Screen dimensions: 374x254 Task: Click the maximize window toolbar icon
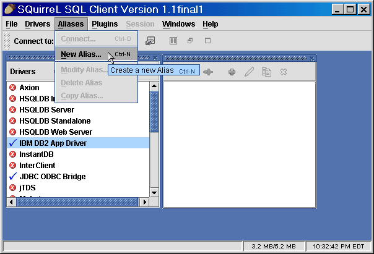click(x=207, y=41)
